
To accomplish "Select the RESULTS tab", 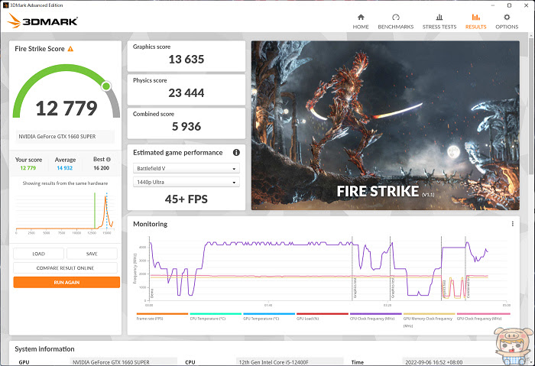I will (475, 21).
